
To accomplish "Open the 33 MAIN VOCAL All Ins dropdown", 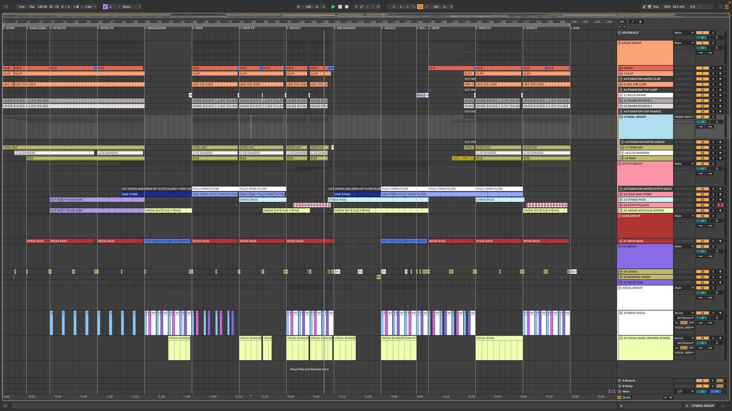I will (684, 313).
